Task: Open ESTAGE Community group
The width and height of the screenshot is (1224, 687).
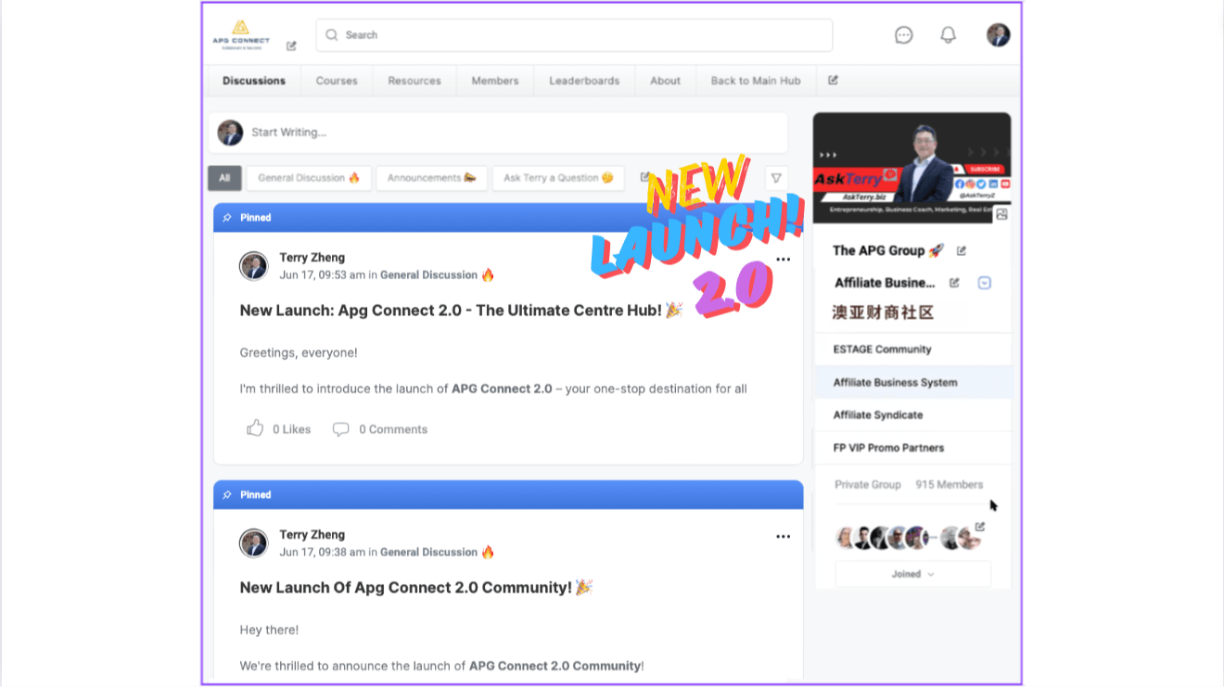Action: [x=912, y=350]
